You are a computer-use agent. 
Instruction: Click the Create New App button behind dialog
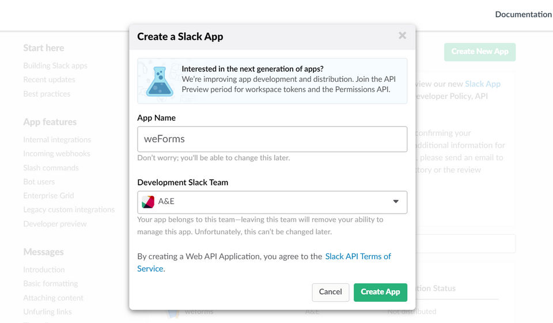coord(480,52)
